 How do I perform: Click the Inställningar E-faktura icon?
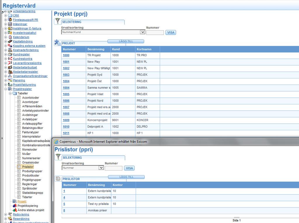tap(10, 28)
